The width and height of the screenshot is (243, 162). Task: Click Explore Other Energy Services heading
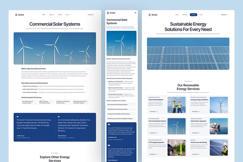[x=55, y=159]
